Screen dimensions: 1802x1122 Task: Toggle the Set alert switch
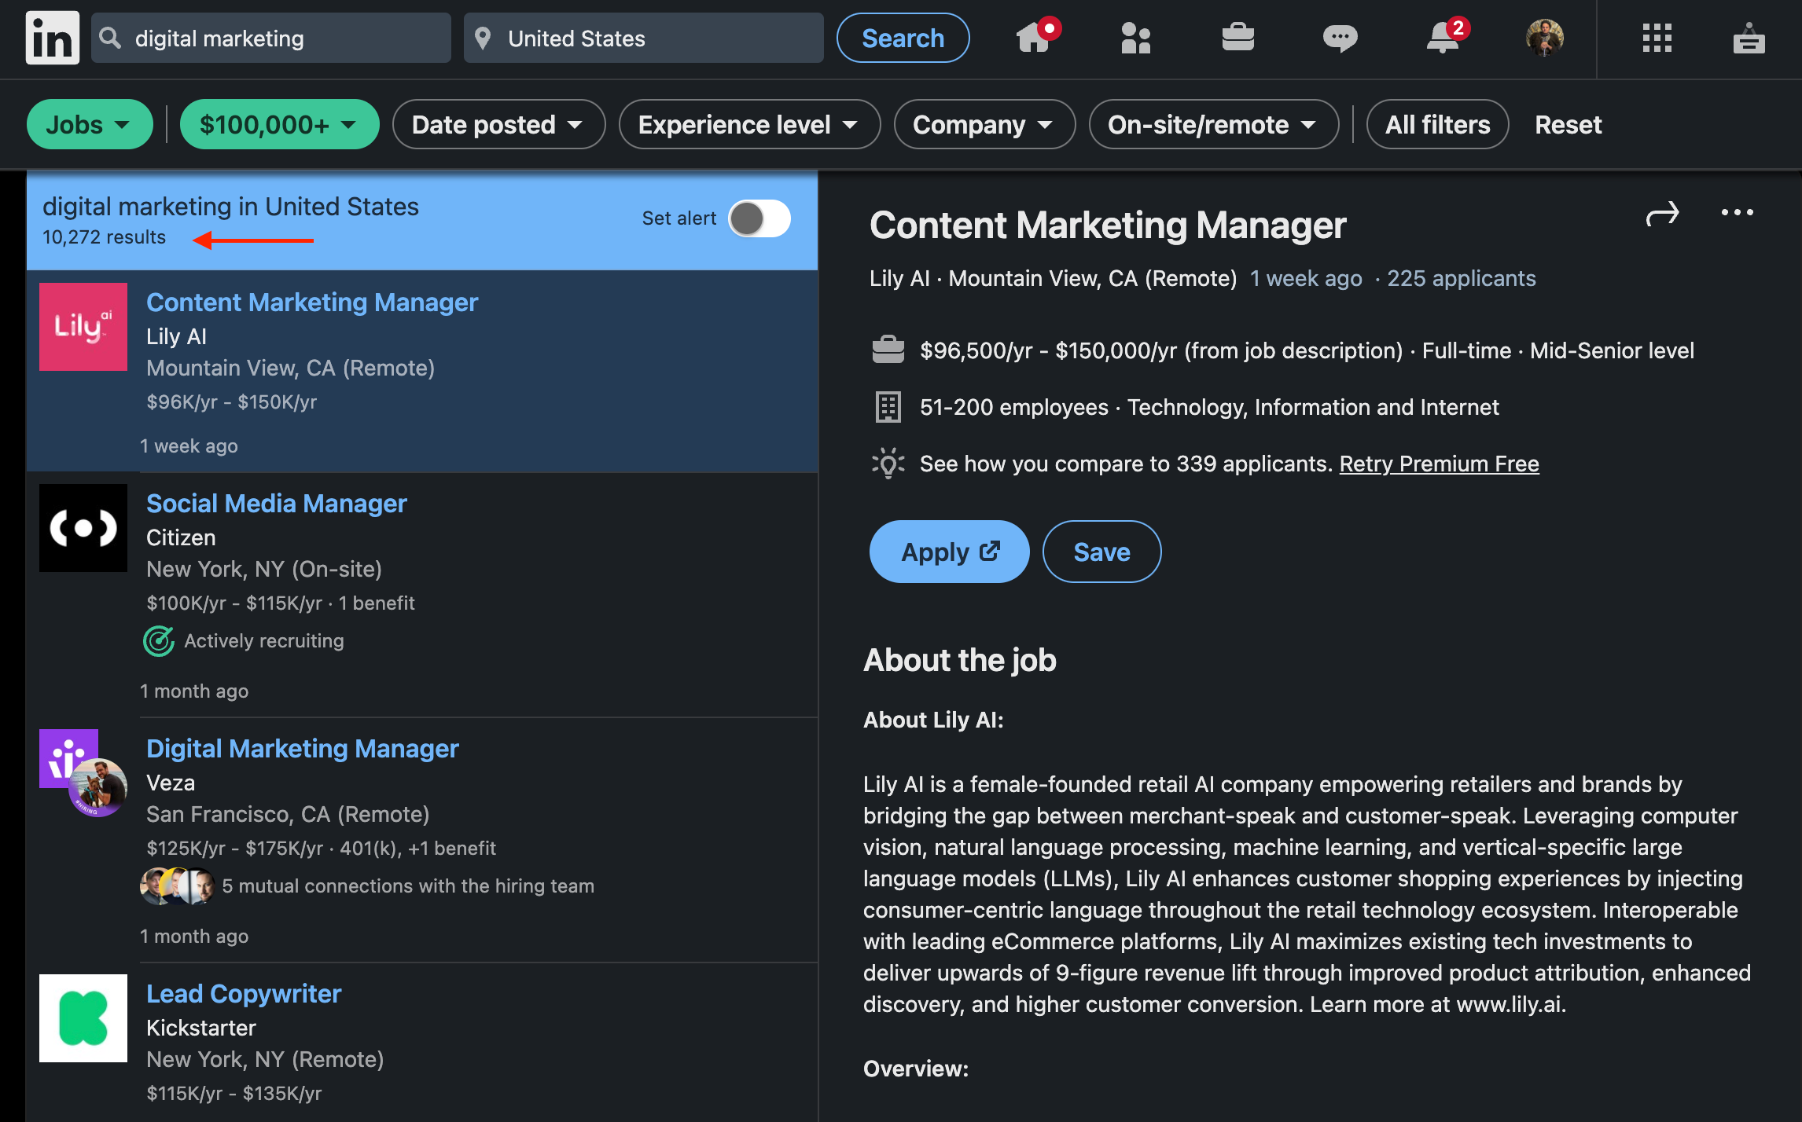pos(759,218)
